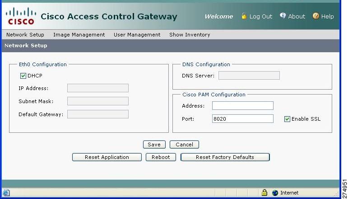This screenshot has width=348, height=199.
Task: Click the Cisco Access Control Gateway title
Action: (109, 16)
